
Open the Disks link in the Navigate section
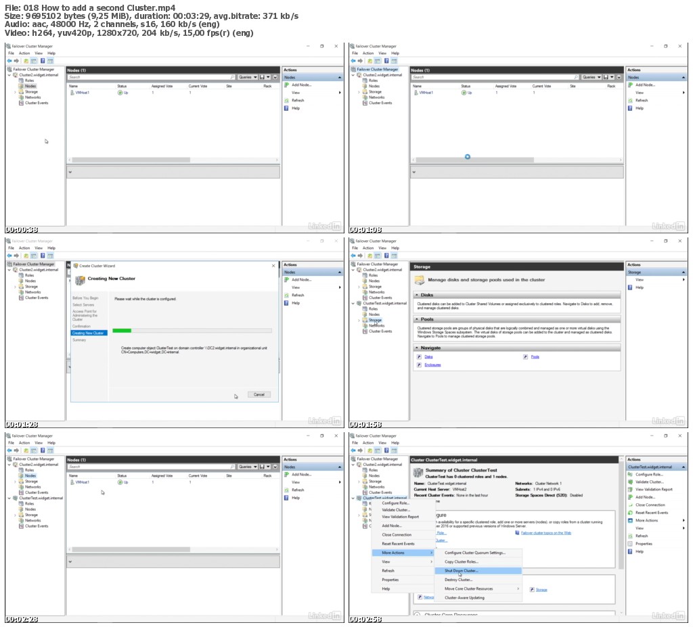pos(428,356)
